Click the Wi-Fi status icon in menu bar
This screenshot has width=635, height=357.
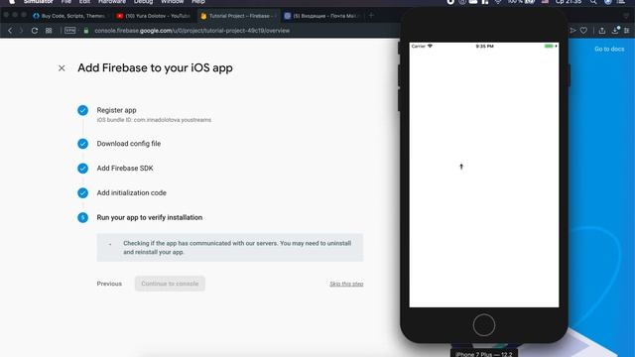[498, 2]
